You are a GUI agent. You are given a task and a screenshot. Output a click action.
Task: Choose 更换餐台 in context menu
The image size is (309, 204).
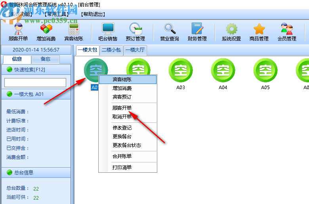pyautogui.click(x=128, y=136)
